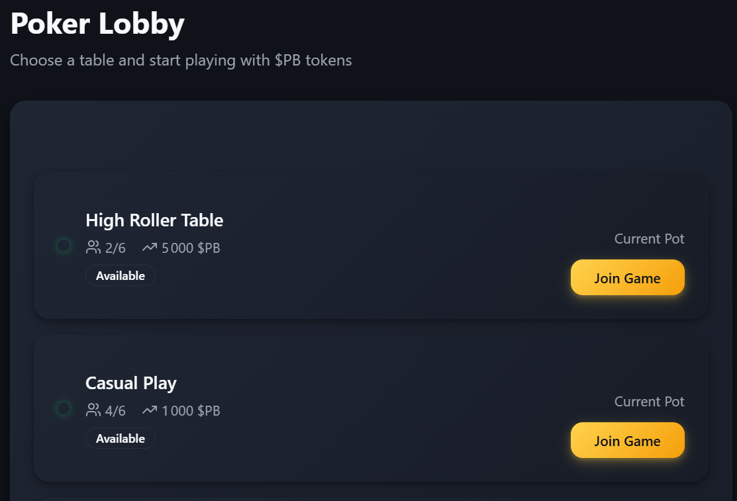Select the Casual Play title
This screenshot has width=737, height=501.
(x=131, y=383)
